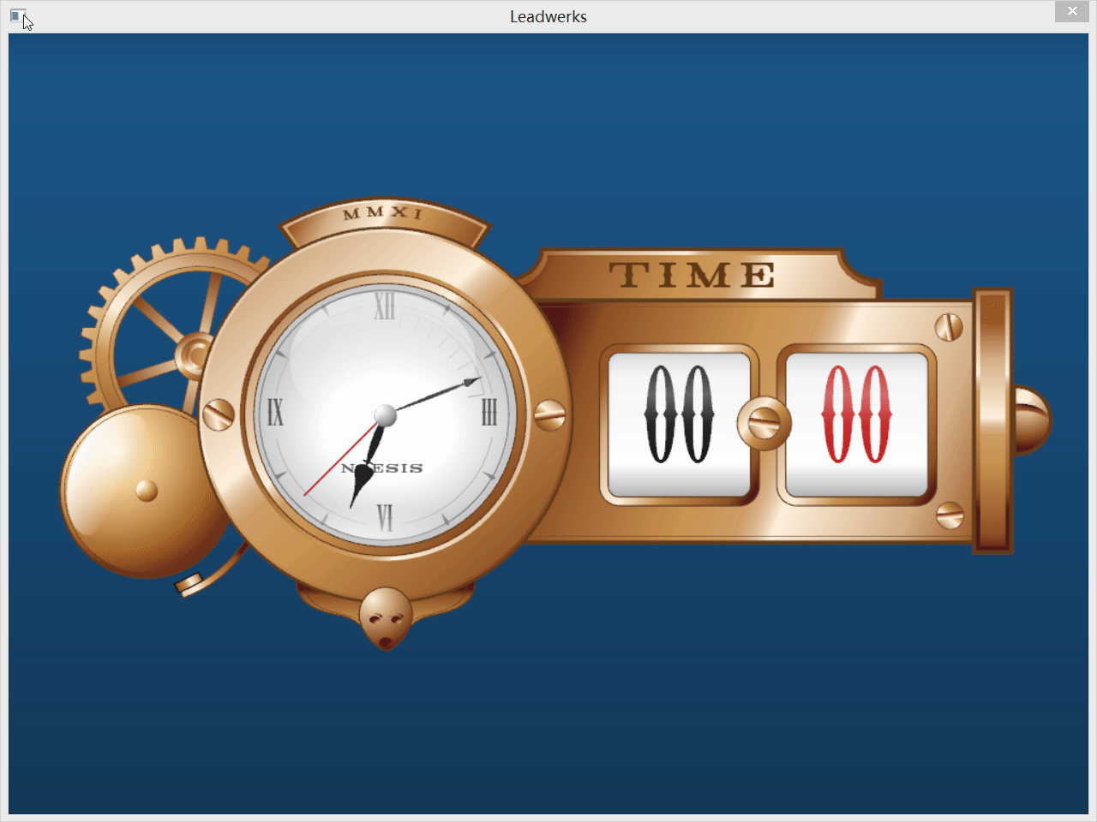1097x822 pixels.
Task: Click the top-right screw on the counter panel
Action: click(949, 327)
